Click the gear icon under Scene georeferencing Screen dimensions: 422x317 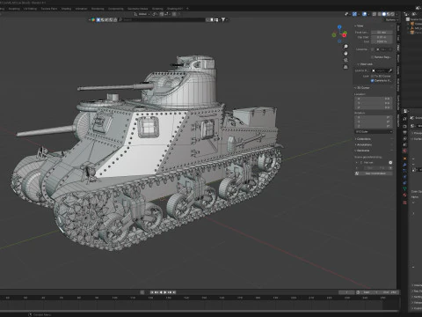pos(390,162)
